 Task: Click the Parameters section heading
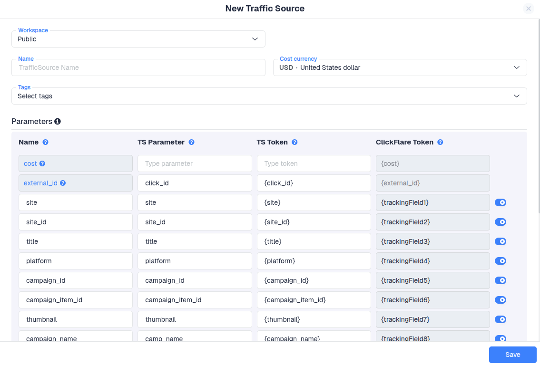32,122
